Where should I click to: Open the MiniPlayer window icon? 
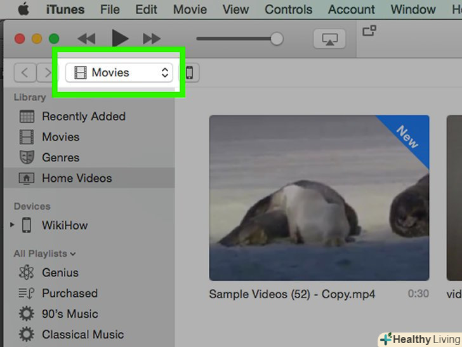(369, 31)
